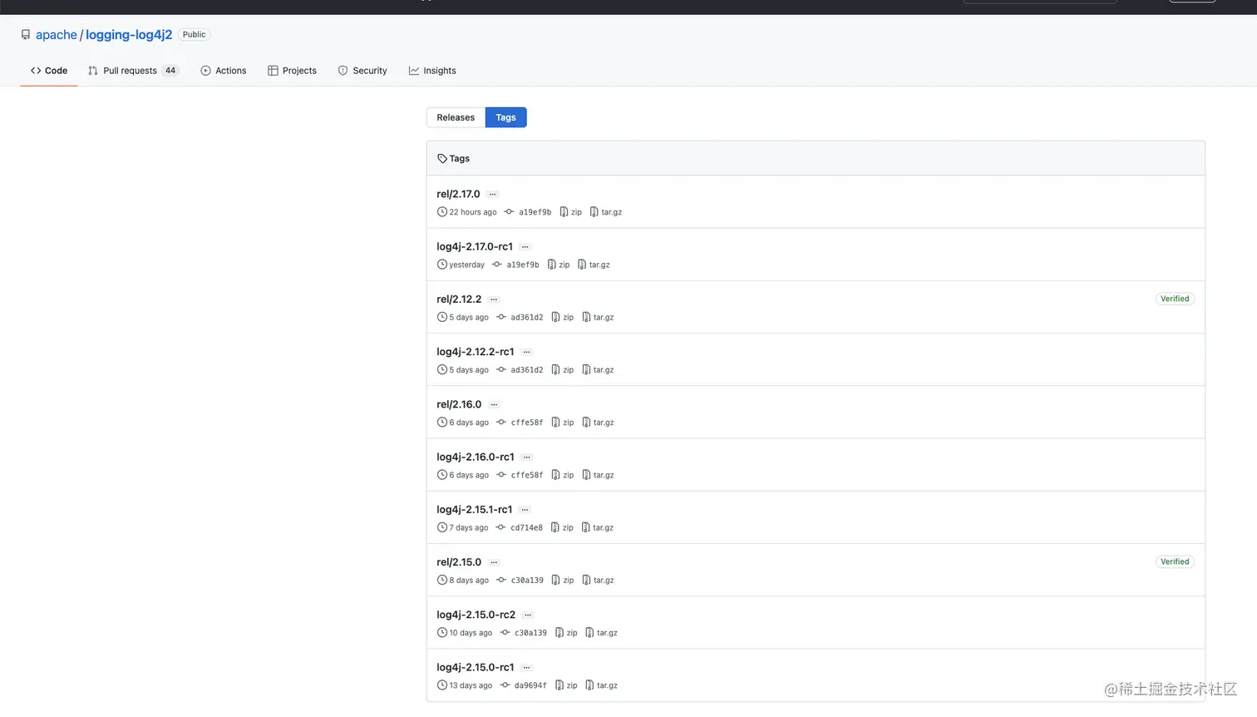Open the log4j-2.17.0-rc1 tag
The height and width of the screenshot is (717, 1257).
tap(475, 246)
